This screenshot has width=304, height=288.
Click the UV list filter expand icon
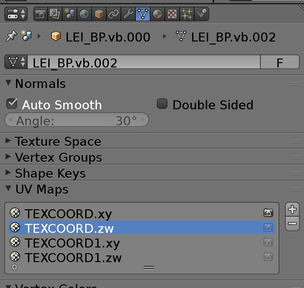[x=15, y=267]
